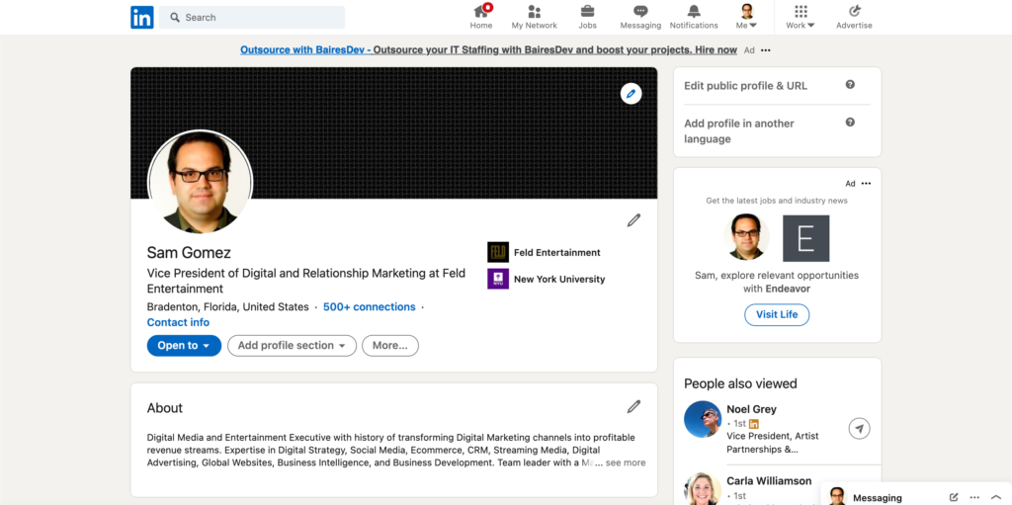The width and height of the screenshot is (1012, 505).
Task: Click the 'Sam Gomez' name heading
Action: click(189, 253)
